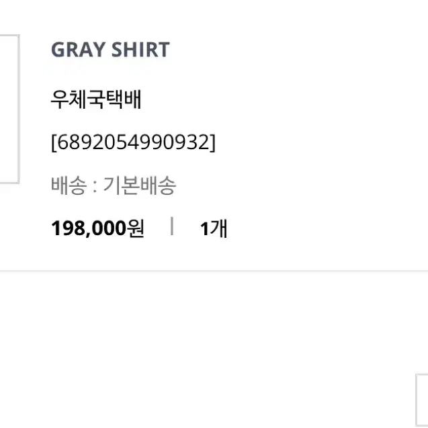This screenshot has width=428, height=428.
Task: Click the 1개 quantity text
Action: tap(214, 228)
